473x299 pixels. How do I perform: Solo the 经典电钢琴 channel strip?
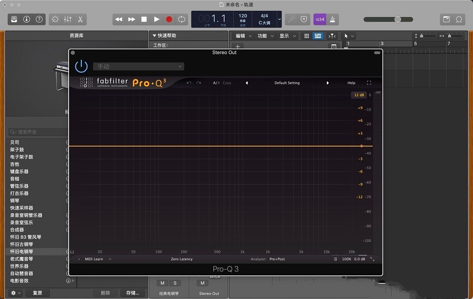click(x=175, y=283)
